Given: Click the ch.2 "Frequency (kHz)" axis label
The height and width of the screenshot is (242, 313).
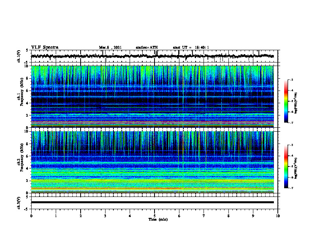Looking at the screenshot, I should [22, 157].
